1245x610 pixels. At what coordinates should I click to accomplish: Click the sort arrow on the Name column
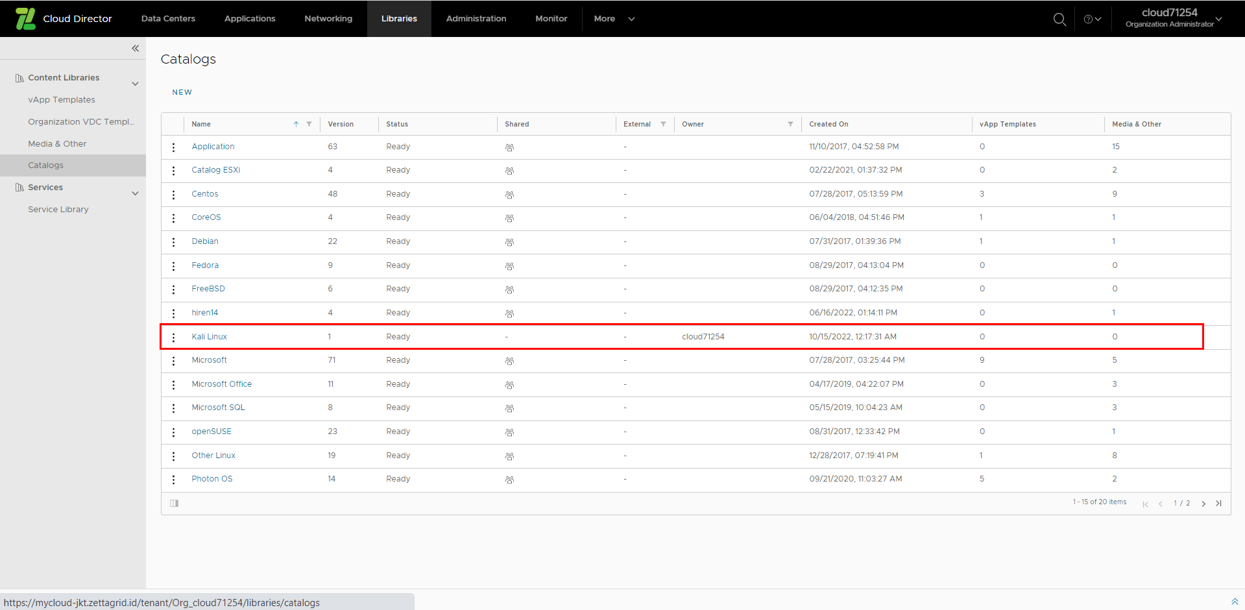[296, 123]
